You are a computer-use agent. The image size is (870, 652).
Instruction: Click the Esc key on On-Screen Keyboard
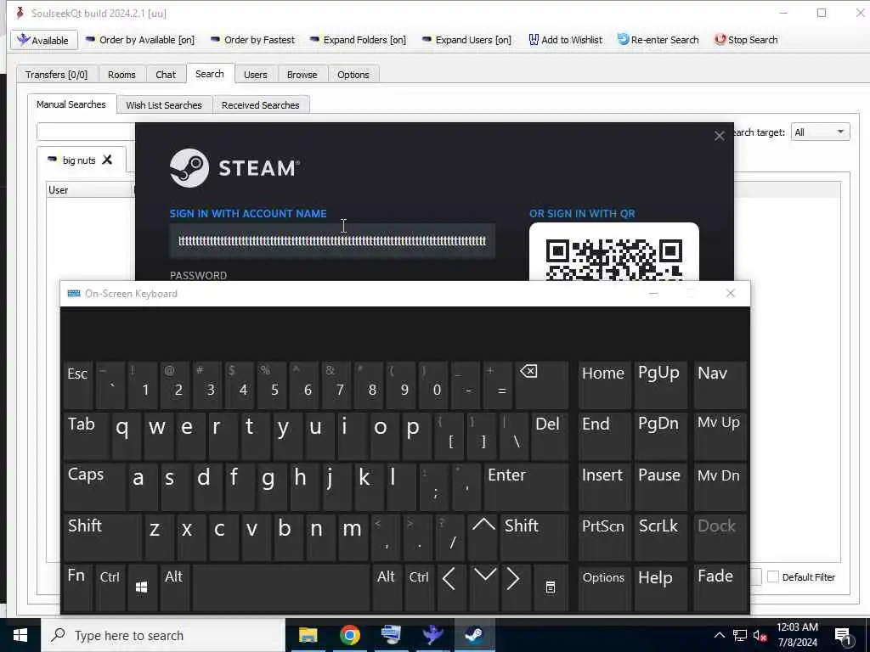click(x=77, y=385)
